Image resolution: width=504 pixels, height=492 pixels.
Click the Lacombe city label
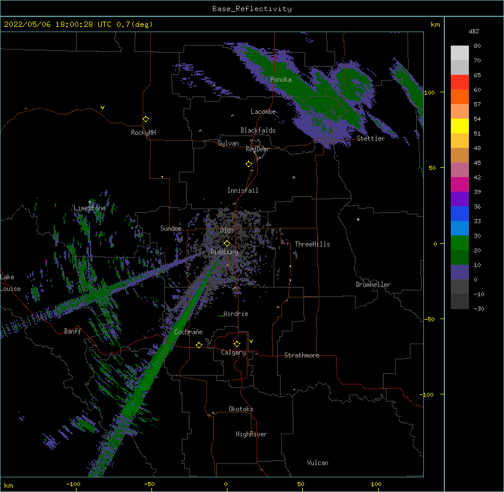(263, 112)
